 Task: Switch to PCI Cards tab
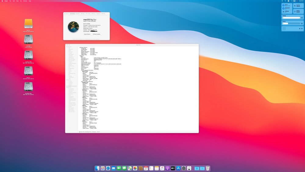click(x=88, y=14)
